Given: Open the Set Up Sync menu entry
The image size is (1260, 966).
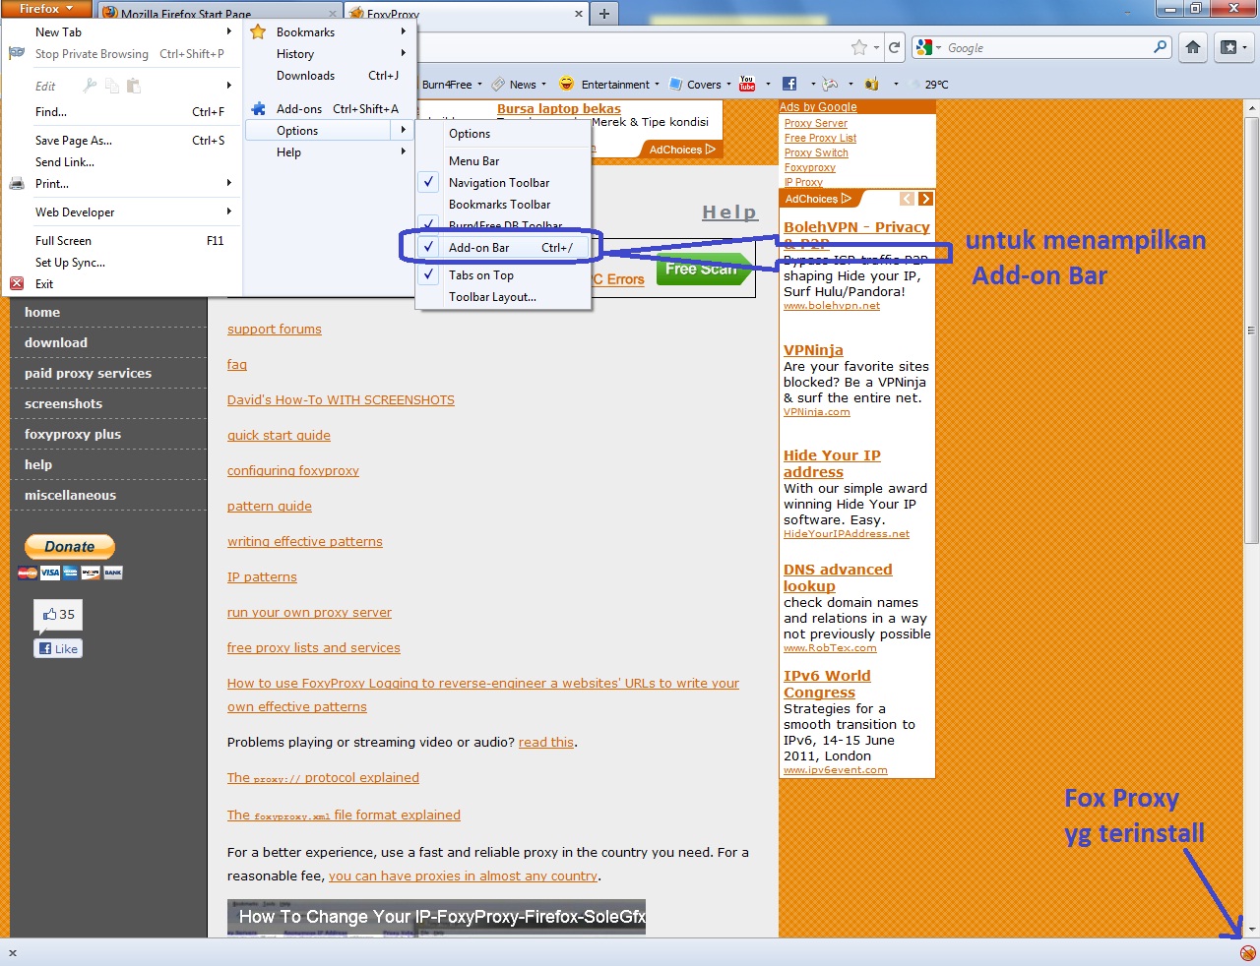Looking at the screenshot, I should 122,263.
